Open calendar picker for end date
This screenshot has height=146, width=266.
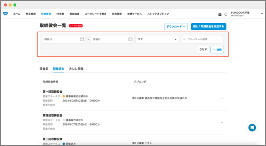coord(130,39)
